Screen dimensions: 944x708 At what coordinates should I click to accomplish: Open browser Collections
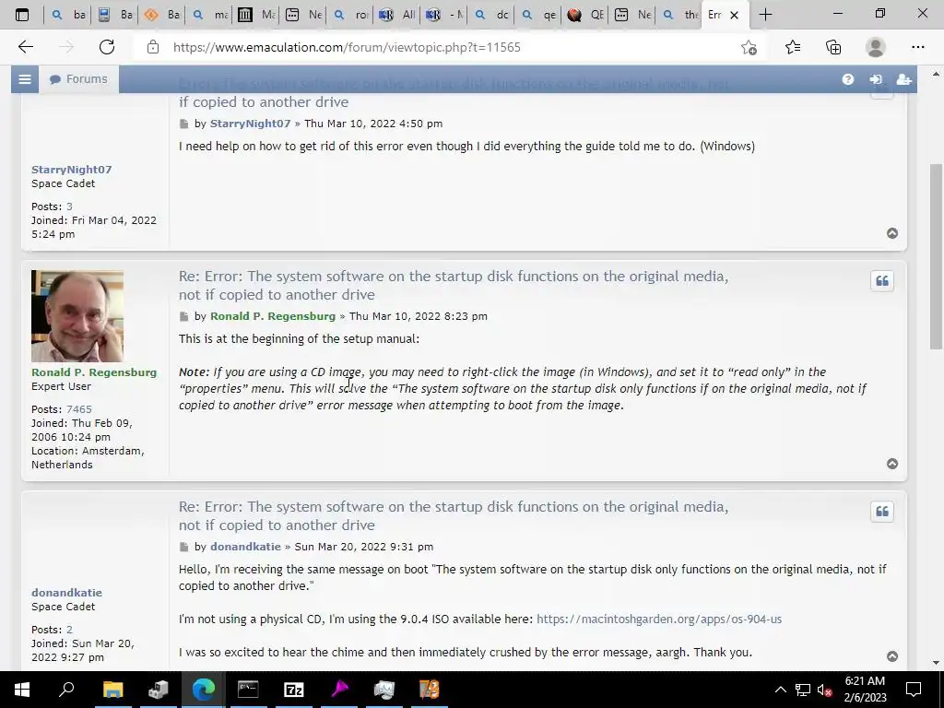click(x=833, y=47)
